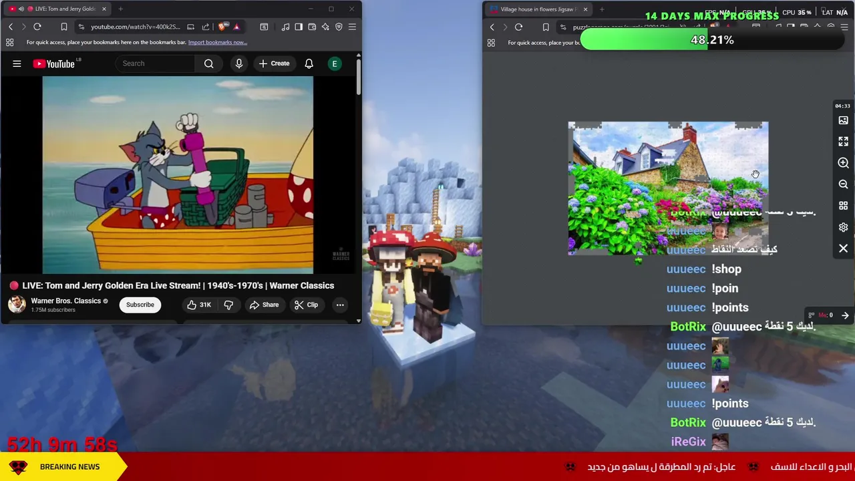
Task: Click the Tom and Jerry video player
Action: [178, 175]
